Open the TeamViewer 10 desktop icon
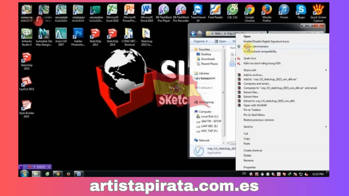The width and height of the screenshot is (349, 196). [x=198, y=13]
